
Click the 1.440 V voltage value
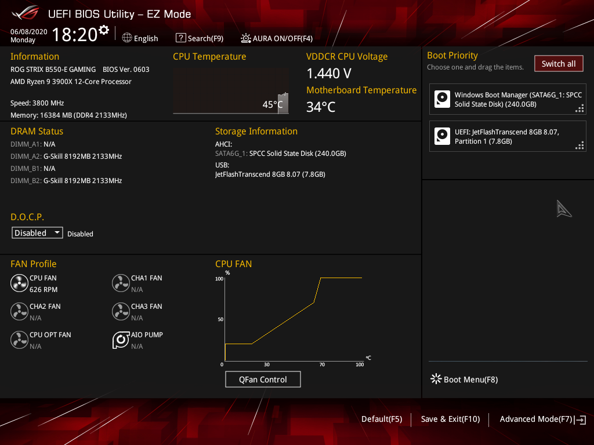point(329,74)
